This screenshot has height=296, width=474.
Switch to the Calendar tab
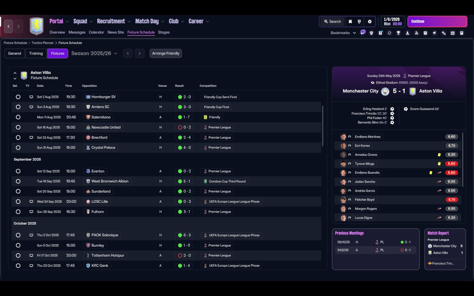click(96, 32)
